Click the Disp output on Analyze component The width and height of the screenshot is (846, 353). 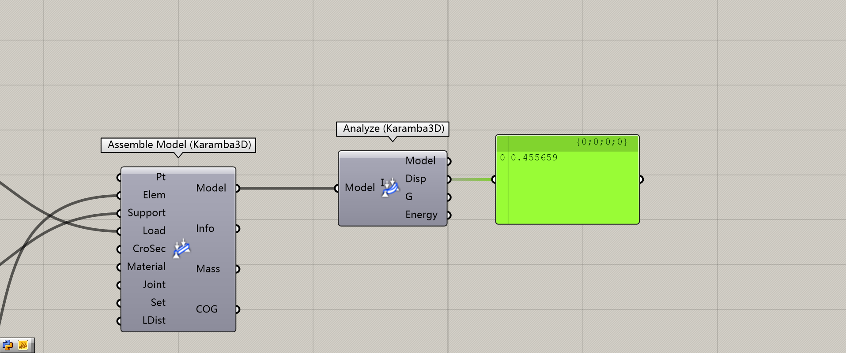pos(415,179)
